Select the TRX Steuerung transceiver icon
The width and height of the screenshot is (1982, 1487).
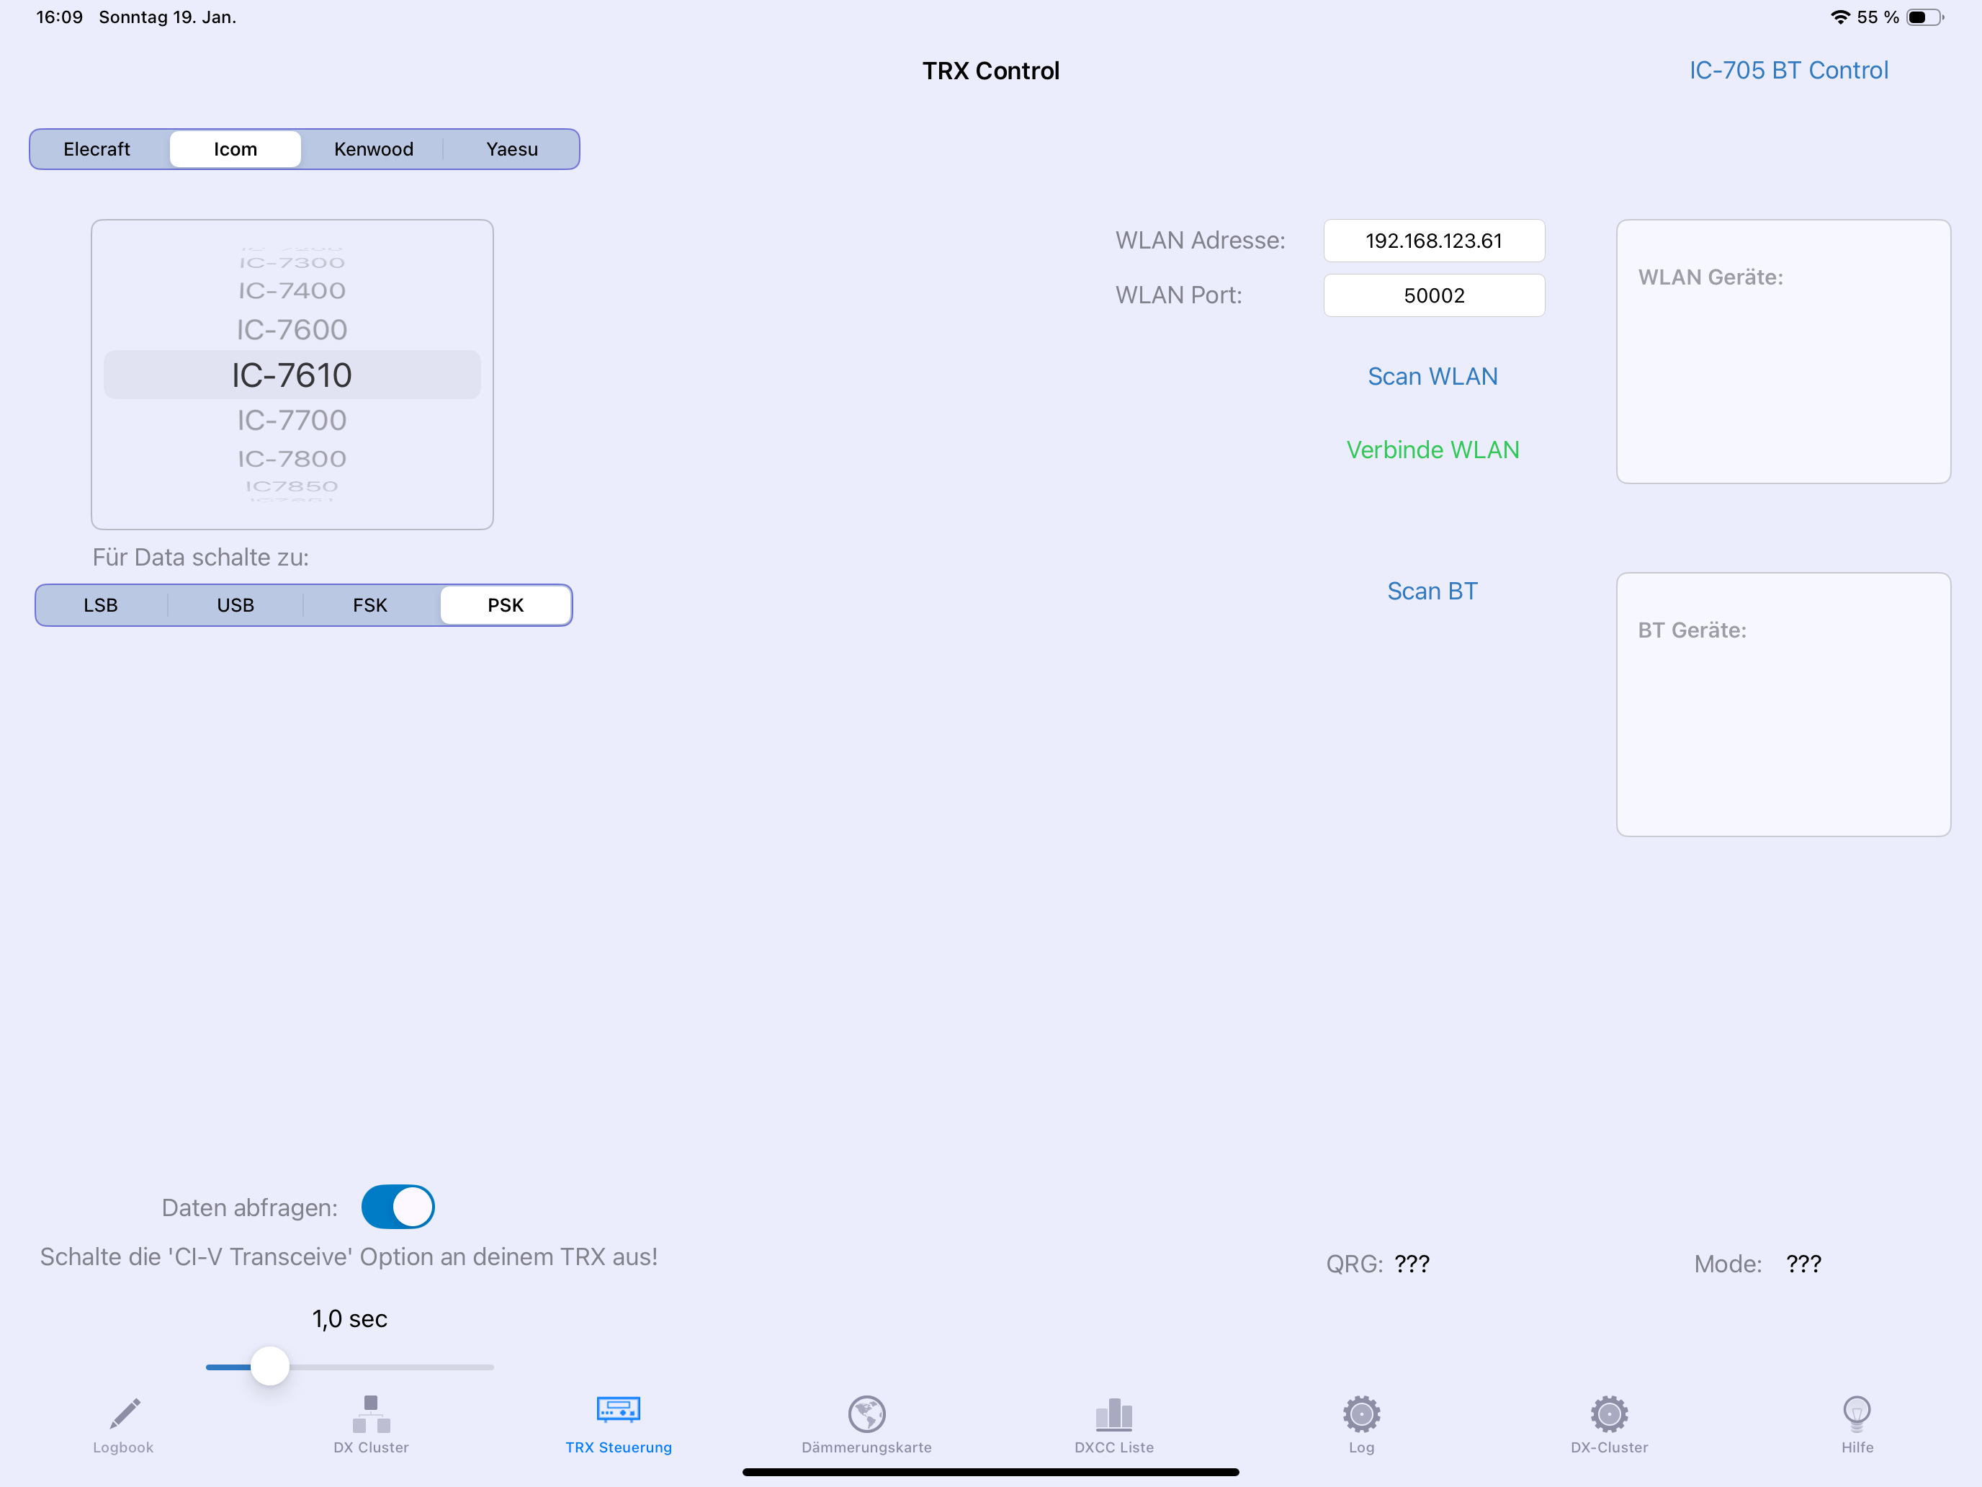tap(618, 1411)
